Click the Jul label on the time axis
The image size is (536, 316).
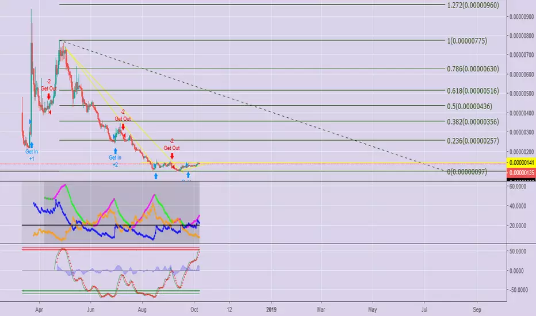pyautogui.click(x=424, y=310)
